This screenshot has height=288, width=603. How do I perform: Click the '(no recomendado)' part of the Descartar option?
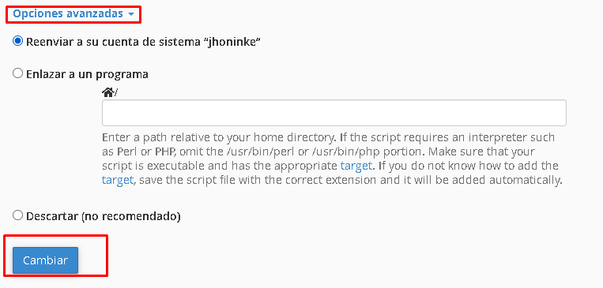click(130, 216)
